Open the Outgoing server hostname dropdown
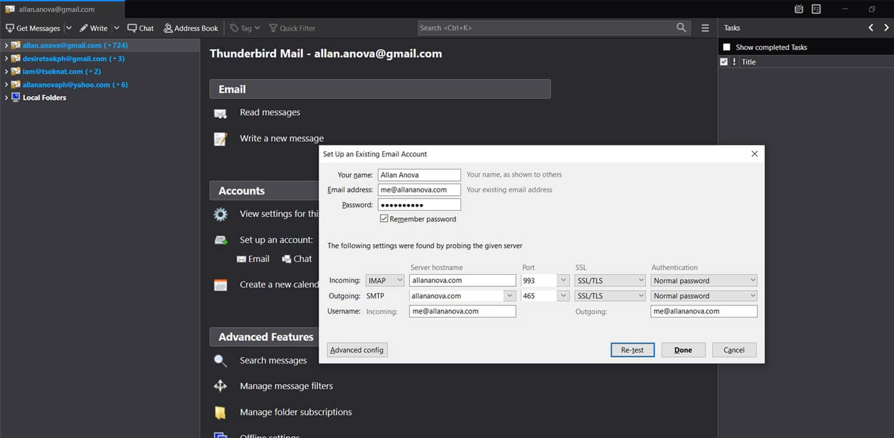 (x=510, y=296)
